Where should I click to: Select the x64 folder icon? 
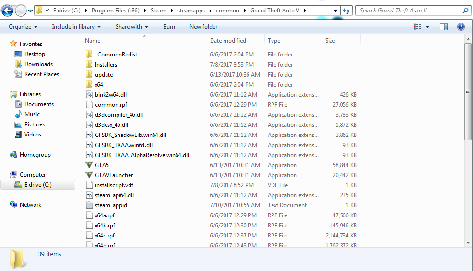point(89,84)
